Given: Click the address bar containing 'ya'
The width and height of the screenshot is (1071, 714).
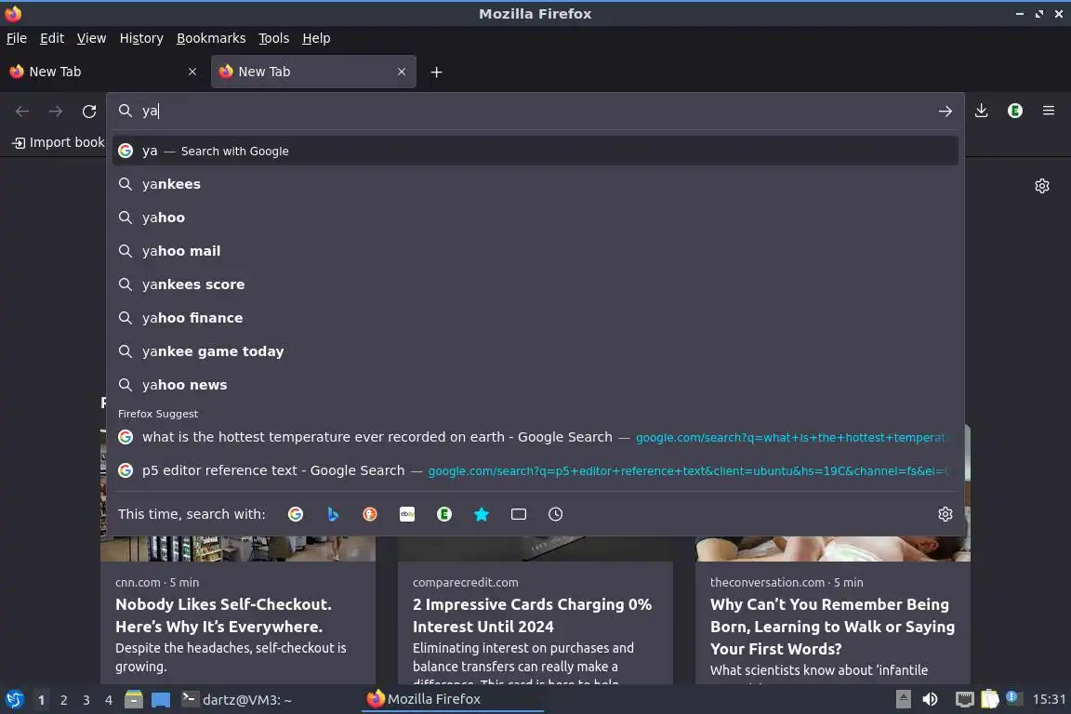Looking at the screenshot, I should 535,111.
